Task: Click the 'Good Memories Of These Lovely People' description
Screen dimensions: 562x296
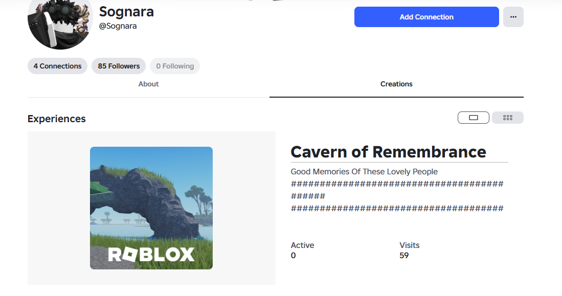Action: (x=364, y=172)
